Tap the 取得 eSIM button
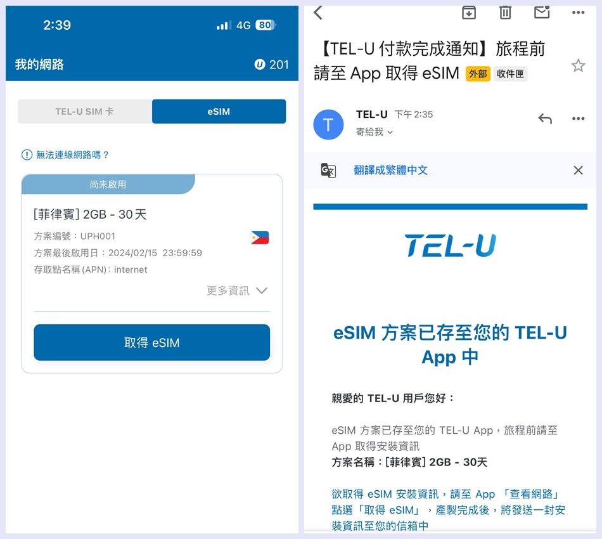Image resolution: width=602 pixels, height=539 pixels. coord(151,342)
